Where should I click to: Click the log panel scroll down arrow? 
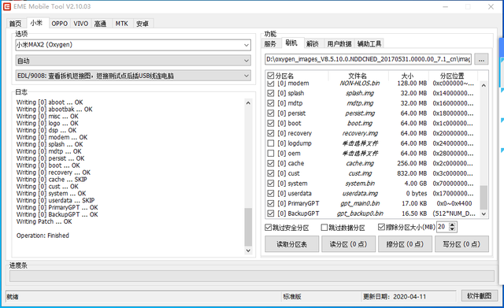pyautogui.click(x=248, y=250)
